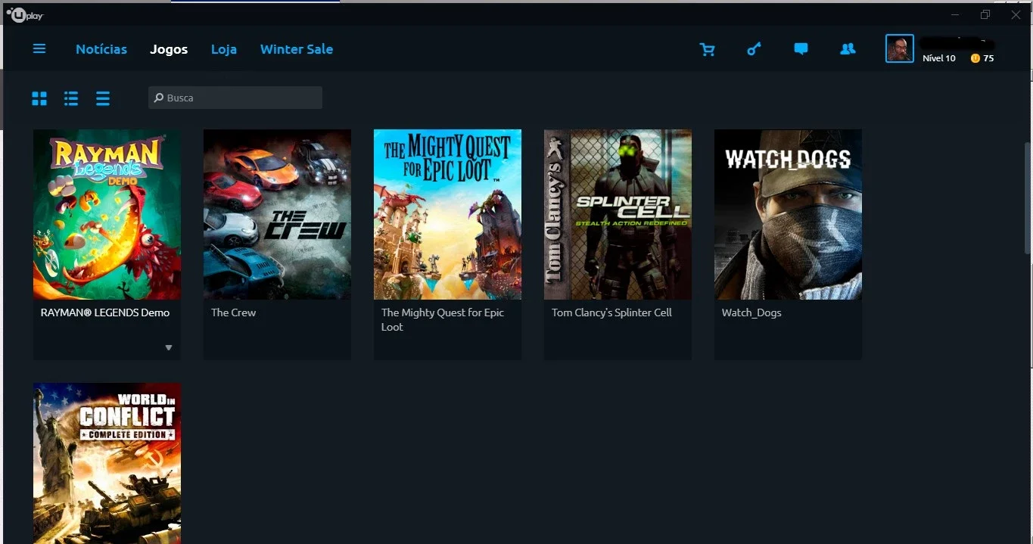Viewport: 1033px width, 544px height.
Task: Minimize the Uplay window
Action: [955, 15]
